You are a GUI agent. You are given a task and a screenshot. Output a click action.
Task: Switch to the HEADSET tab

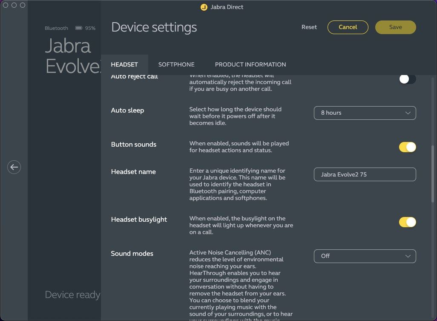(x=124, y=64)
